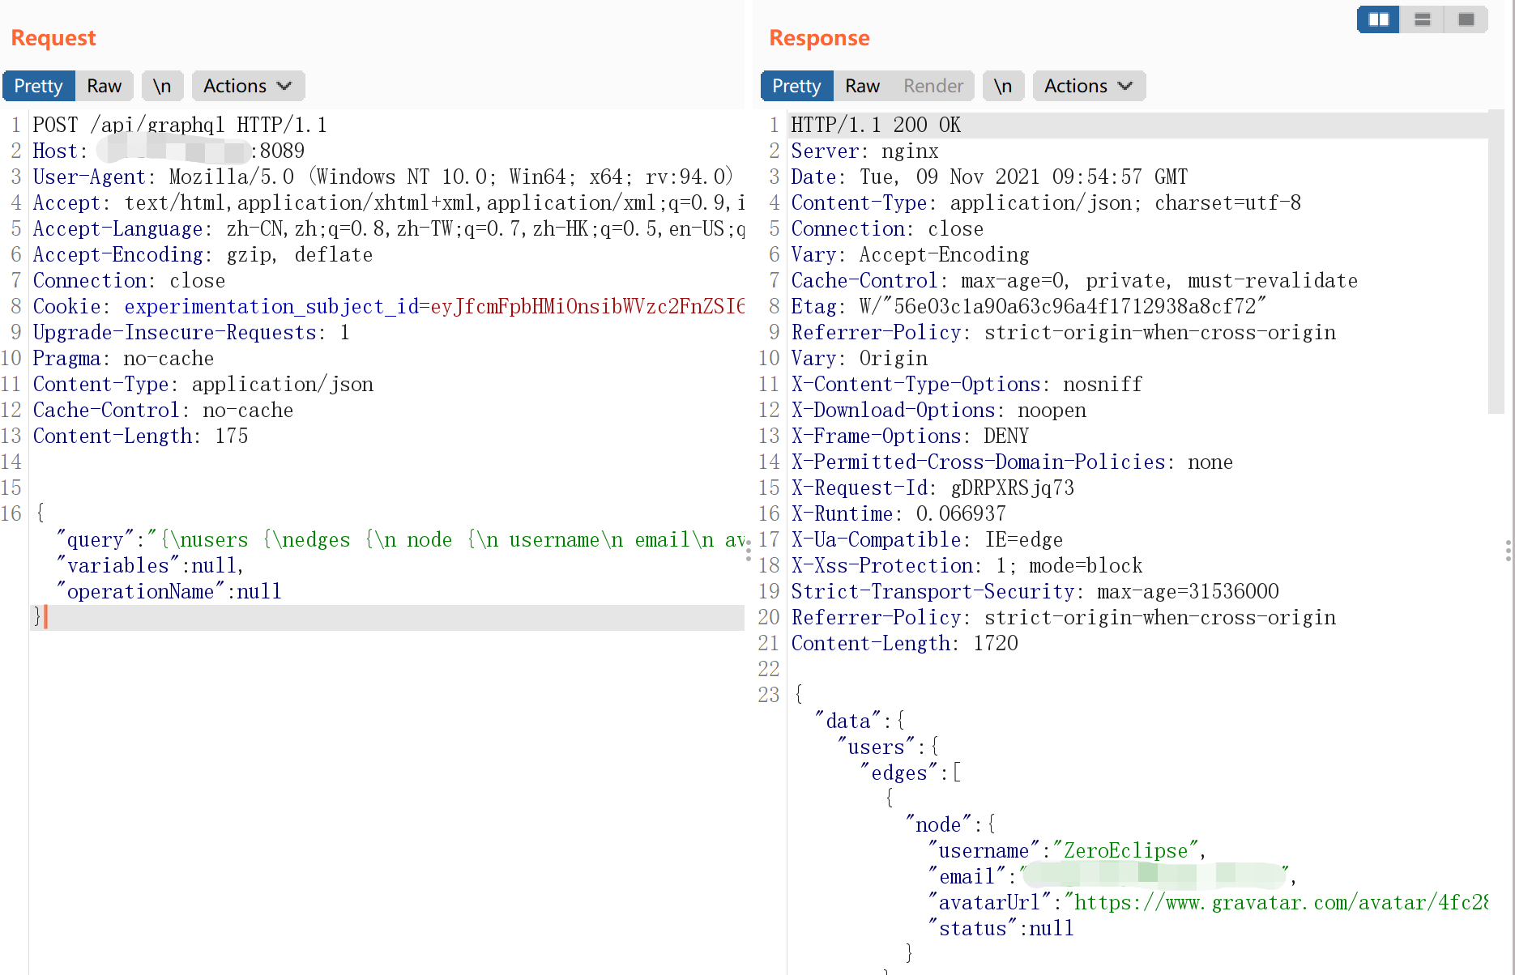Open Actions dropdown in Response panel
This screenshot has width=1515, height=975.
pos(1089,86)
